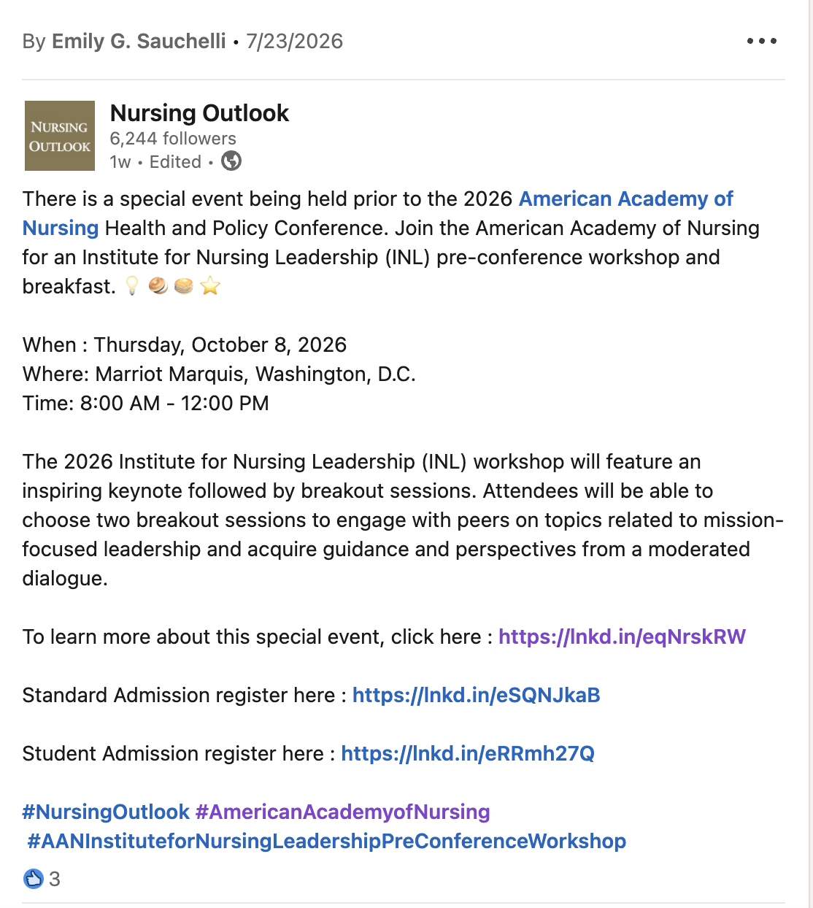Click the #NursingOutlook hashtag
The height and width of the screenshot is (908, 813).
106,812
